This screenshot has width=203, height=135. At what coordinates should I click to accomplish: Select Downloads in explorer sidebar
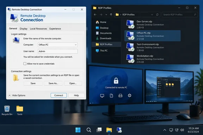[106, 38]
